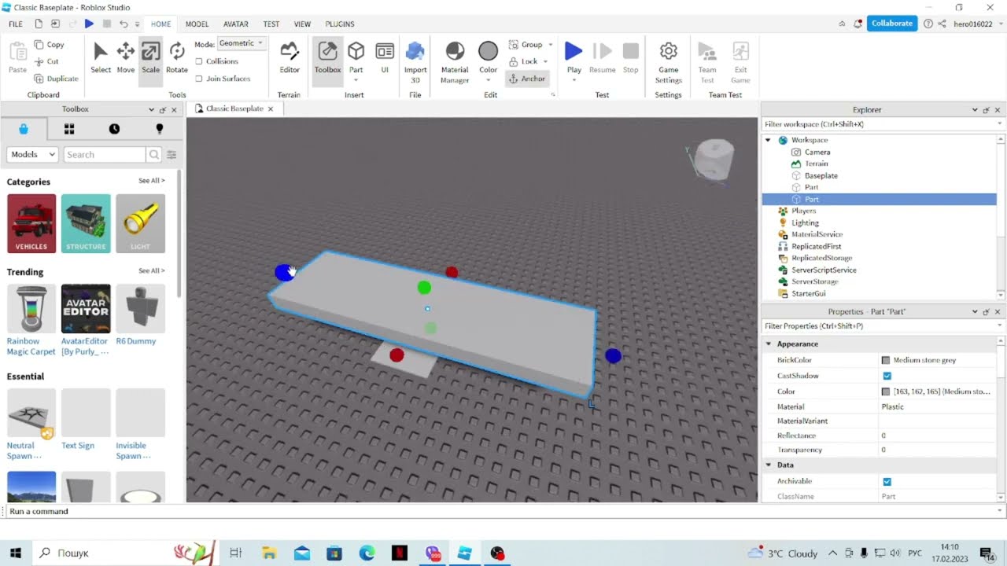Copy the selected object
This screenshot has height=566, width=1007.
(x=50, y=45)
